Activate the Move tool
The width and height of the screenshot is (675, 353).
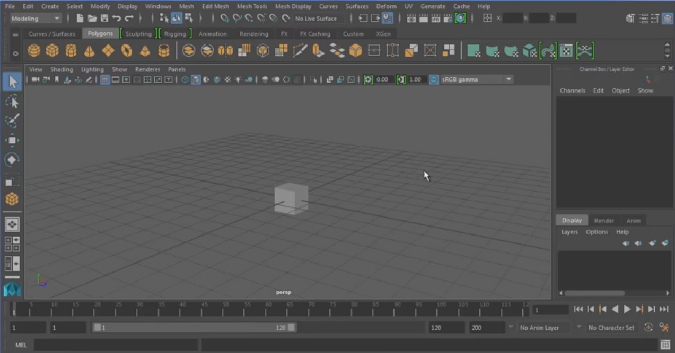click(x=12, y=140)
